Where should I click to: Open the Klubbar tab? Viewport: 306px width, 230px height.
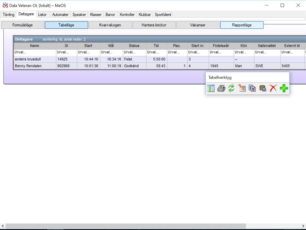145,15
